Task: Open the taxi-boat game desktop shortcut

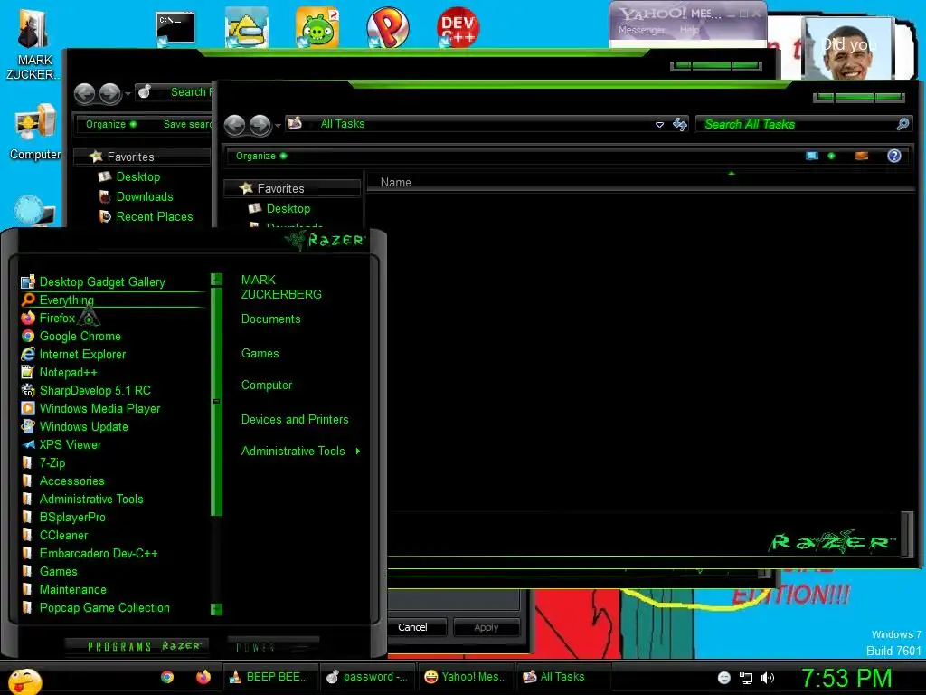Action: pos(247,27)
